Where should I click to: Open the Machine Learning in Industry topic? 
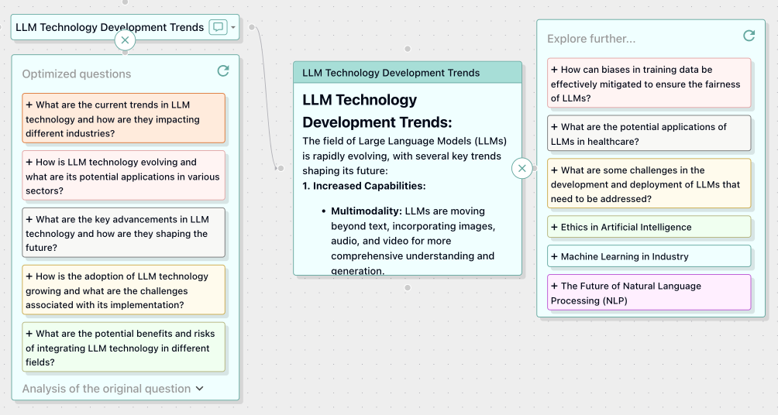point(649,256)
